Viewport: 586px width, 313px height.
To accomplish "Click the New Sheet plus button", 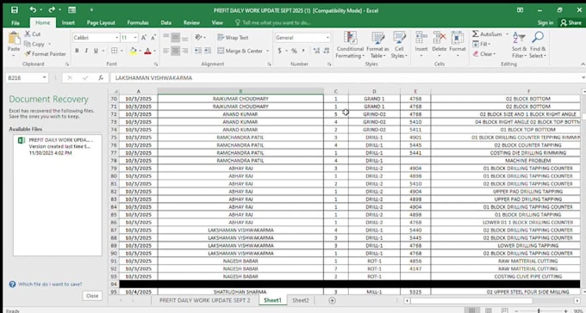I will click(x=332, y=300).
